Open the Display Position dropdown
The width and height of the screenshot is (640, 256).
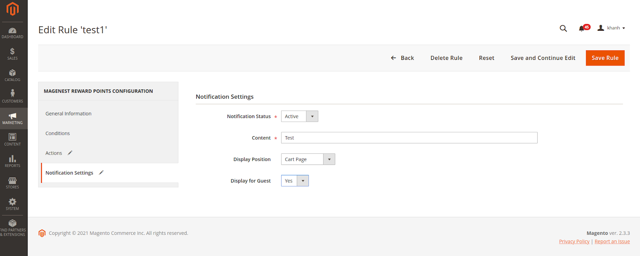[x=308, y=159]
